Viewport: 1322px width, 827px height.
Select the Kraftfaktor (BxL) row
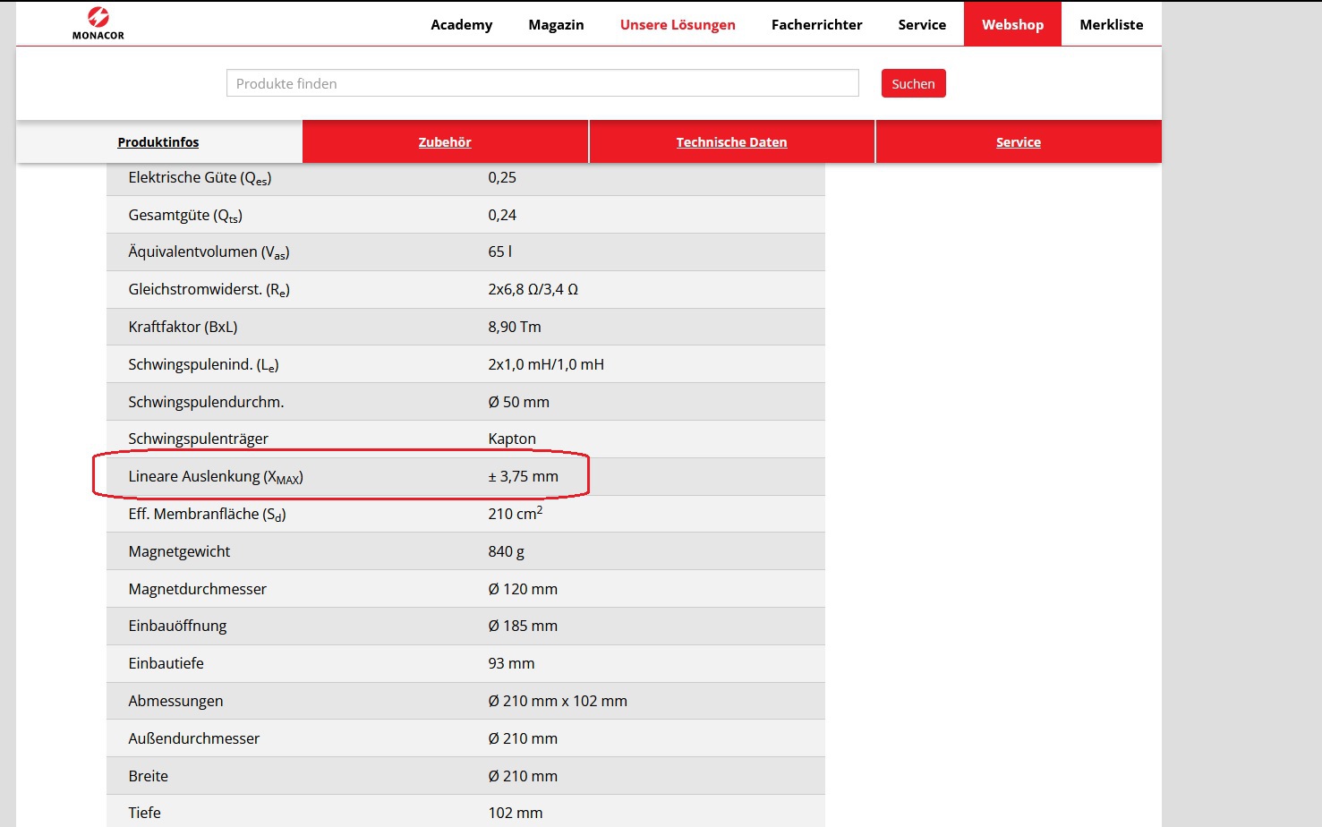point(465,327)
